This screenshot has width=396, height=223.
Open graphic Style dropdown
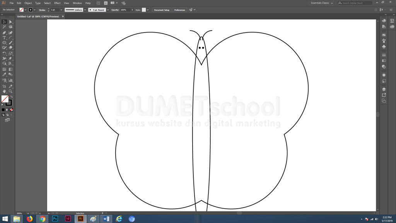[x=148, y=10]
